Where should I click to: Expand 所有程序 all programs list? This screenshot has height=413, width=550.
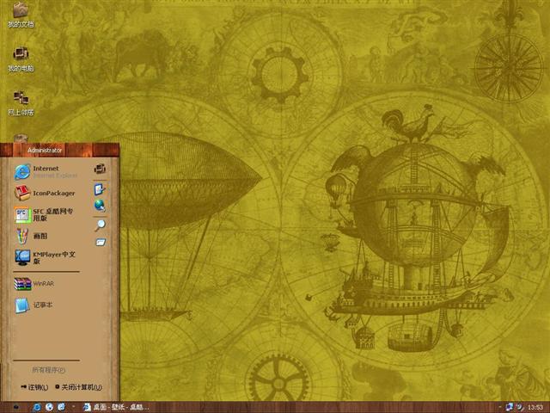[48, 369]
